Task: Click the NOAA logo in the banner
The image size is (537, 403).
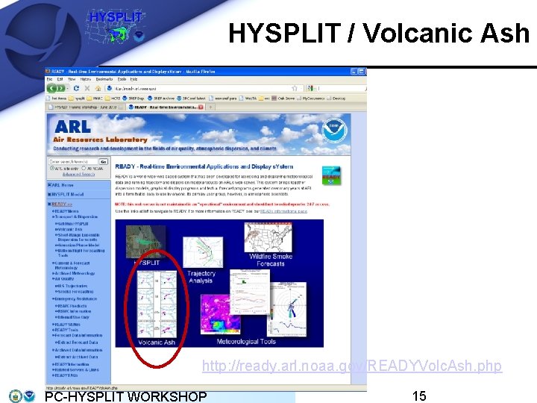Action: [334, 131]
